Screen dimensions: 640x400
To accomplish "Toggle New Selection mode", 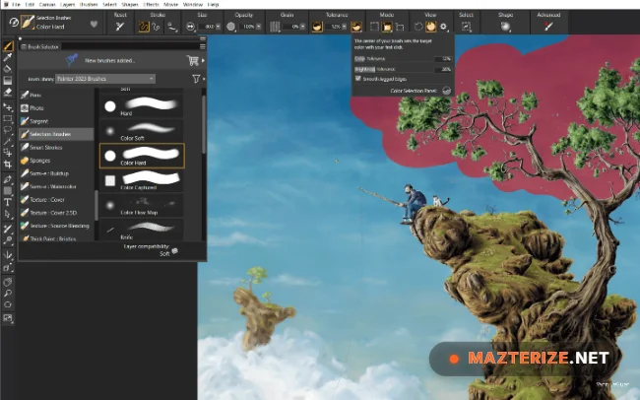I will [374, 27].
